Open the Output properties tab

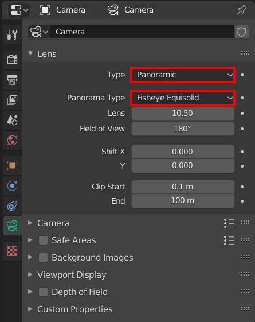coord(12,80)
